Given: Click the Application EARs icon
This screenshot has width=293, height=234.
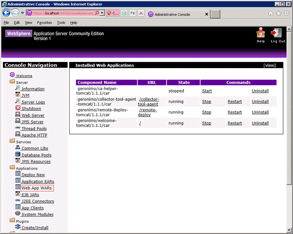Looking at the screenshot, I should coord(18,181).
